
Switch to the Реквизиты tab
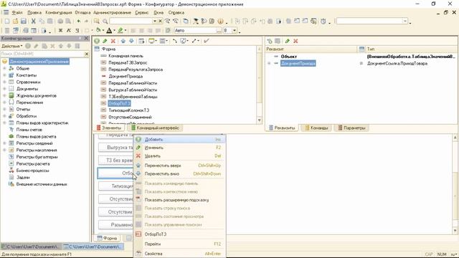tap(282, 128)
